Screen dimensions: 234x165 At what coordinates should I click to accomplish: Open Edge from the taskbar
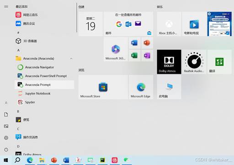(x=30, y=160)
